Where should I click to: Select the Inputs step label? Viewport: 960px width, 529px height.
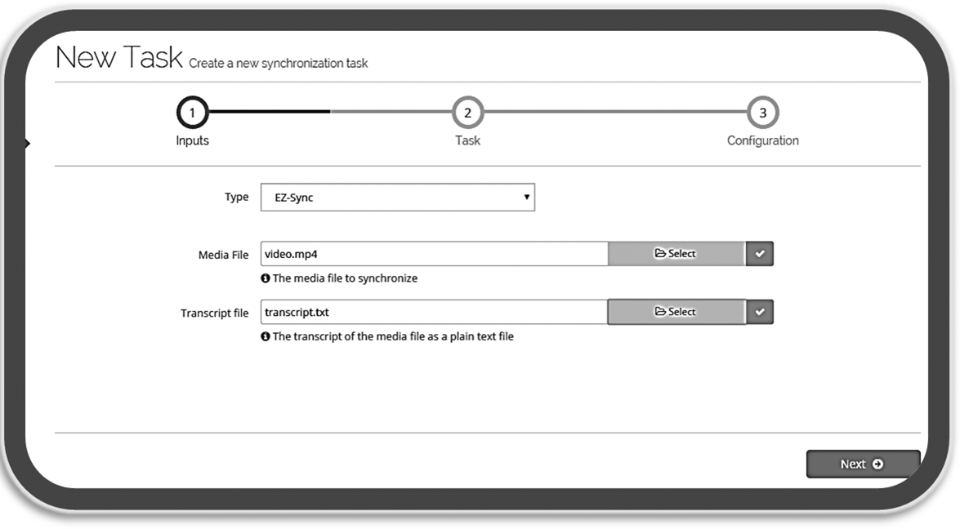[192, 140]
